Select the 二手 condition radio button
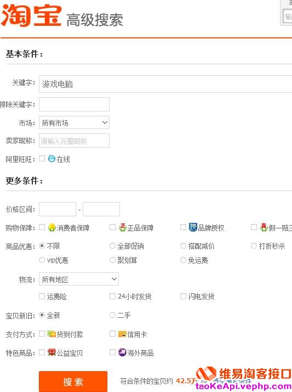Viewport: 292px width, 392px height. [112, 315]
